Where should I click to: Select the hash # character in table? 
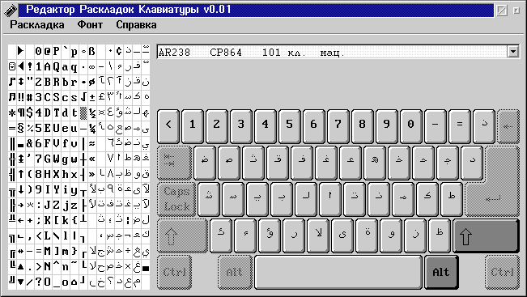30,97
